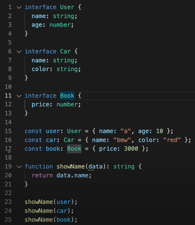Click the showName(book) call
Viewport: 195px width, 225px height.
pos(51,220)
